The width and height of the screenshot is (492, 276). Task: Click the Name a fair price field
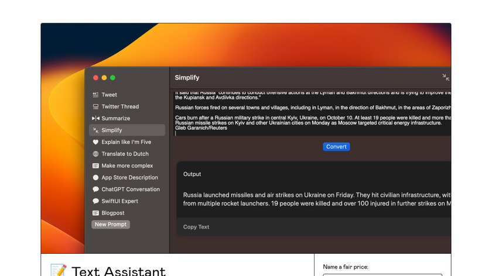tap(382, 275)
